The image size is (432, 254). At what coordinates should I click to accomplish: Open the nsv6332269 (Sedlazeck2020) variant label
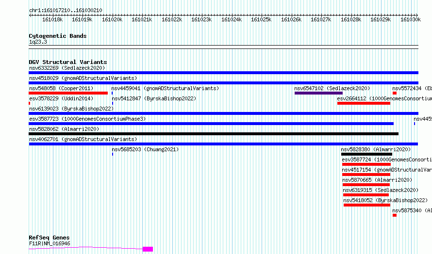(67, 68)
